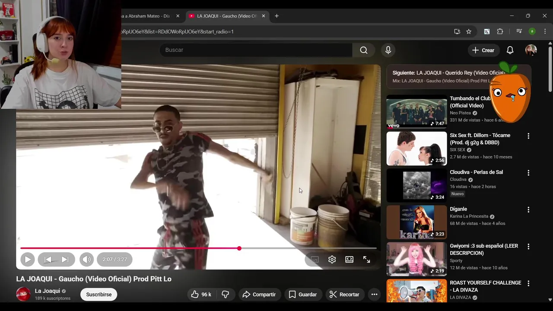Toggle subtitles on the player
553x311 pixels.
[x=315, y=260]
